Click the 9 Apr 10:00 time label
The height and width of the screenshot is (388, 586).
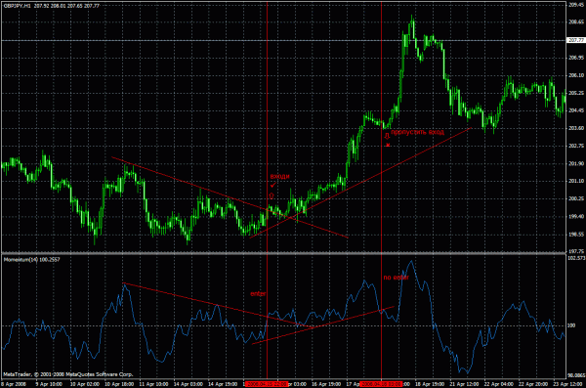point(49,384)
